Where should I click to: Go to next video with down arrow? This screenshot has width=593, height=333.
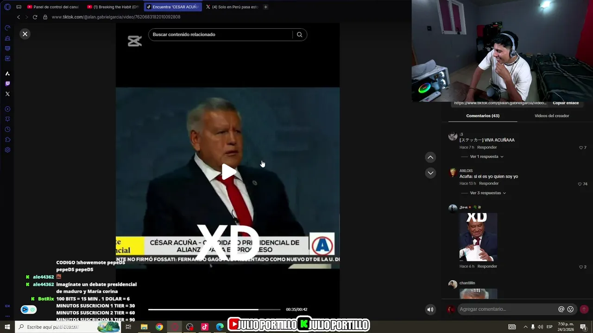430,173
